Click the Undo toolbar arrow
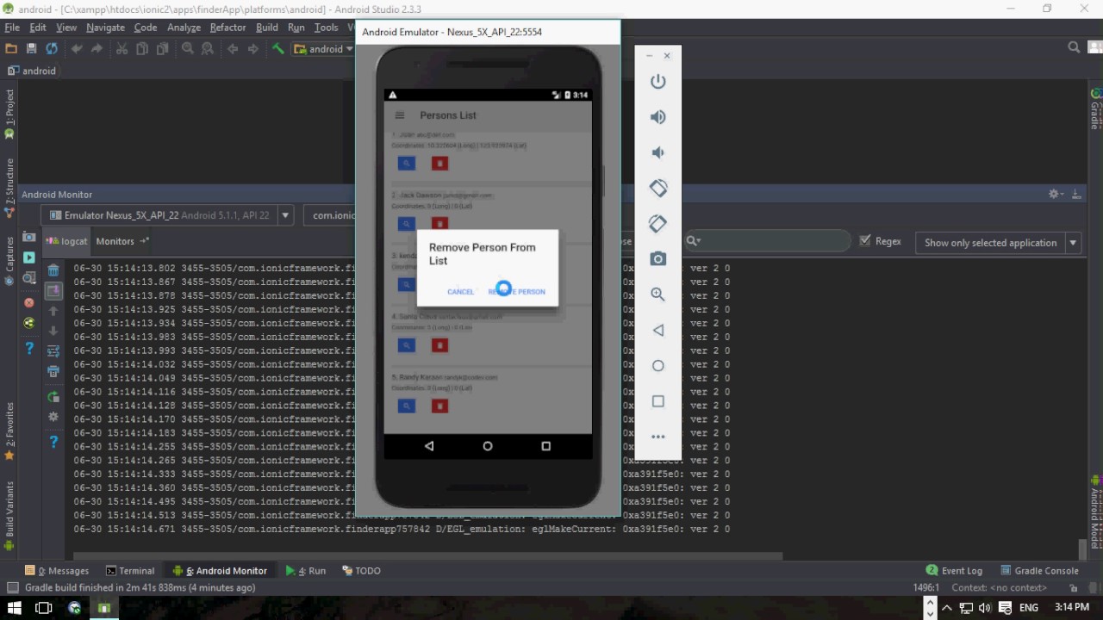 pos(77,49)
